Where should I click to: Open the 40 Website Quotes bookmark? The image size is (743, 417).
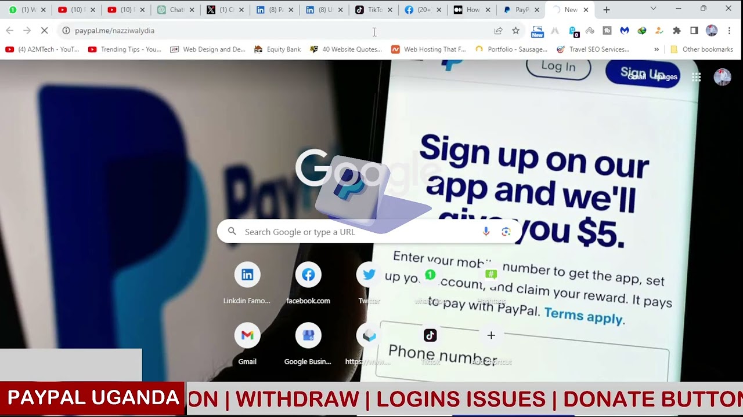tap(346, 49)
